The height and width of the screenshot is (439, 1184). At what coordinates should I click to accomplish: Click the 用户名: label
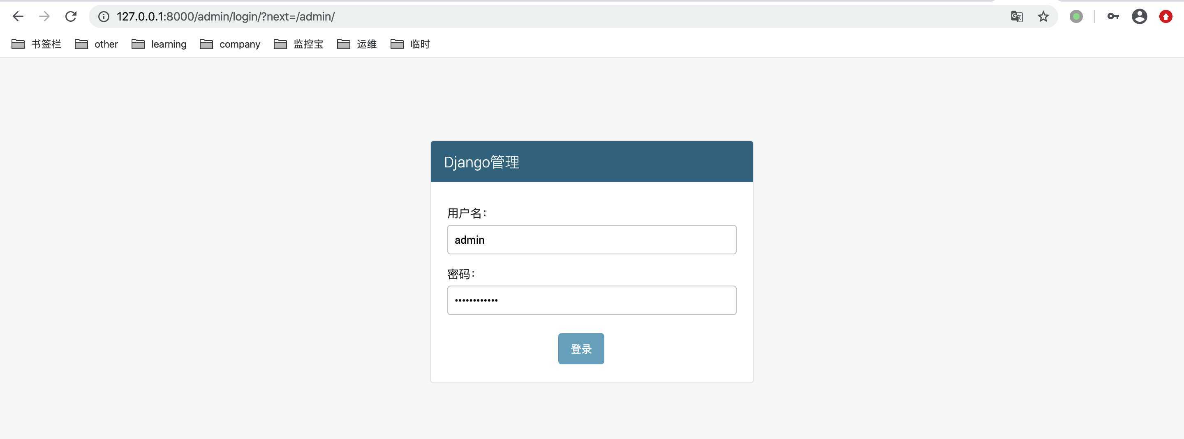tap(467, 213)
